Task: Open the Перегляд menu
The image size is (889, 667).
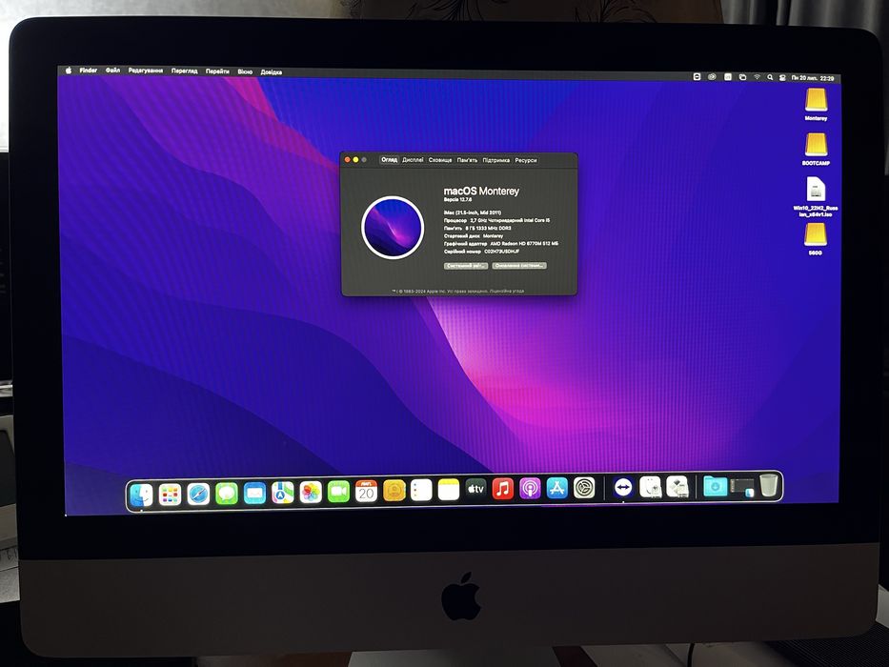Action: click(185, 71)
